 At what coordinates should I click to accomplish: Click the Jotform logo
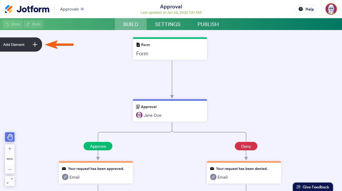click(x=27, y=9)
